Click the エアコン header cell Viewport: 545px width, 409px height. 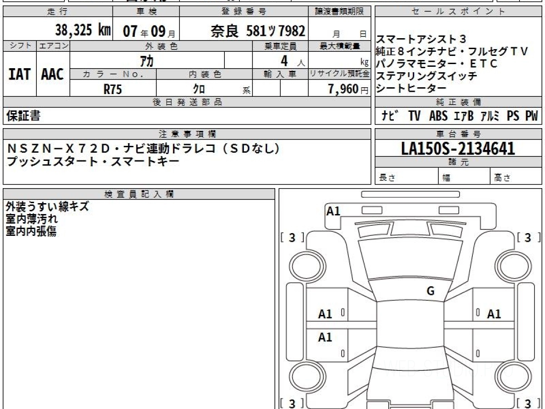point(53,46)
